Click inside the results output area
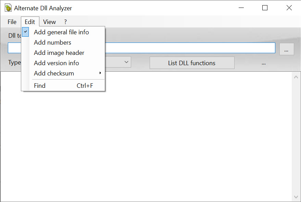This screenshot has width=301, height=202. point(146,136)
